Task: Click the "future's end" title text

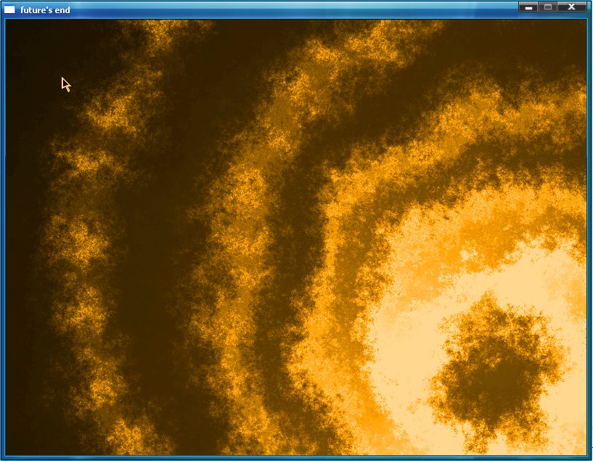Action: point(45,10)
